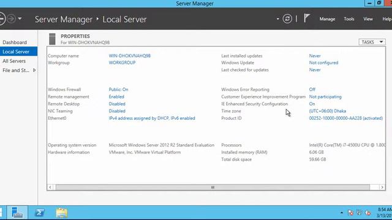Click the 59.66 GB total disk space value
This screenshot has width=392, height=220.
click(317, 159)
